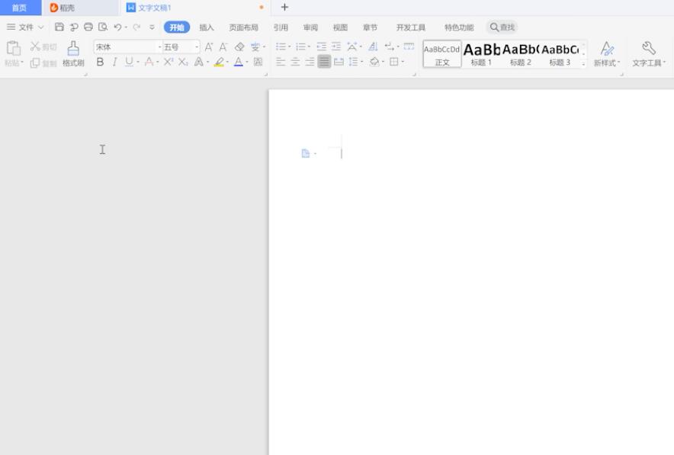Center-align the paragraph text
This screenshot has height=455, width=674.
pyautogui.click(x=295, y=62)
